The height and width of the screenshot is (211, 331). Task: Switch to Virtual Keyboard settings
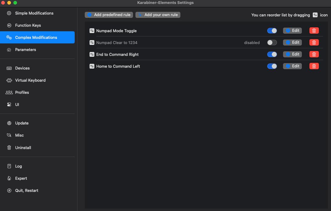click(30, 80)
